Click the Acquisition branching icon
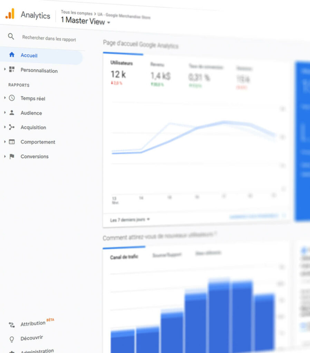Image resolution: width=310 pixels, height=353 pixels. pyautogui.click(x=12, y=127)
